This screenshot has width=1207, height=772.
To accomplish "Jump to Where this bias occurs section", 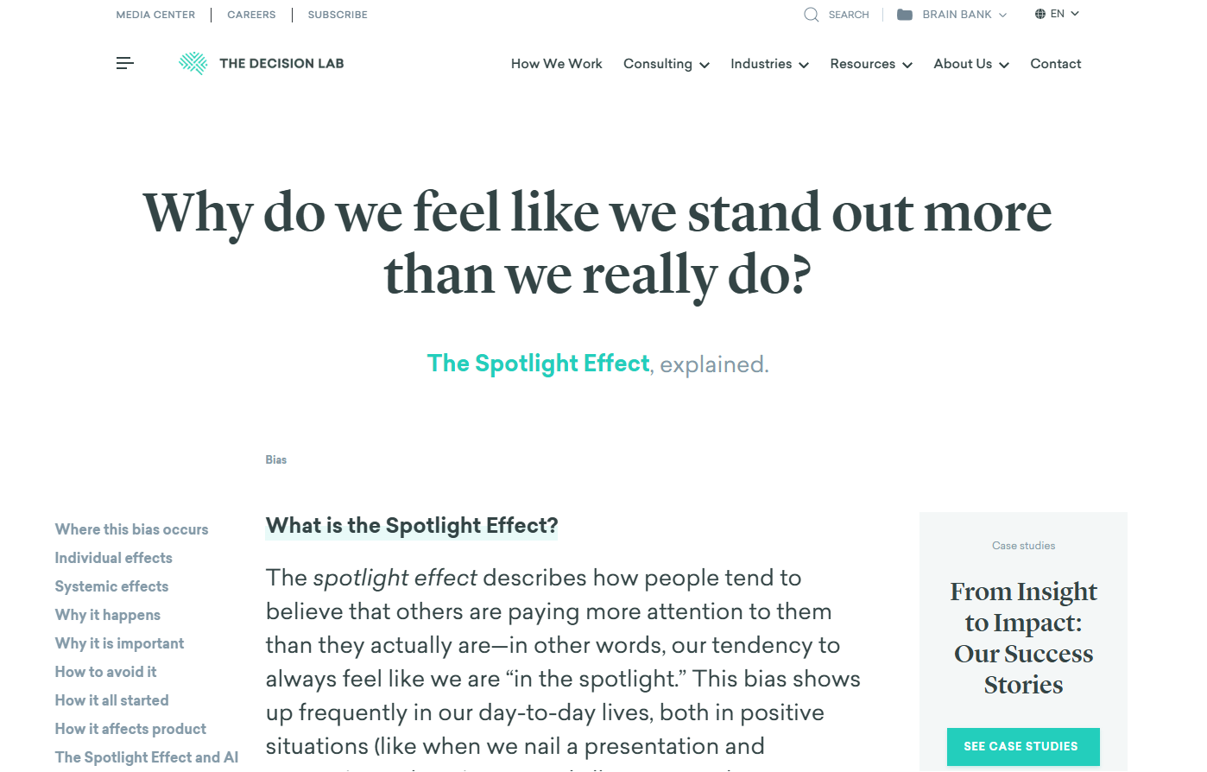I will 131,529.
